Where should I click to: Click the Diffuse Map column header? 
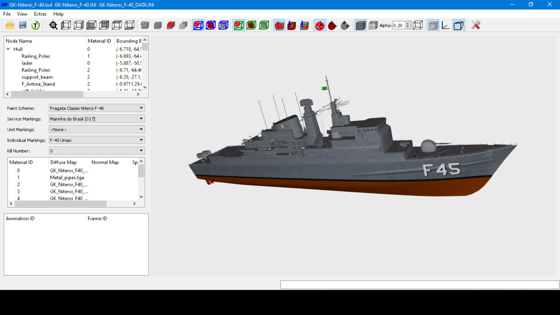click(69, 162)
